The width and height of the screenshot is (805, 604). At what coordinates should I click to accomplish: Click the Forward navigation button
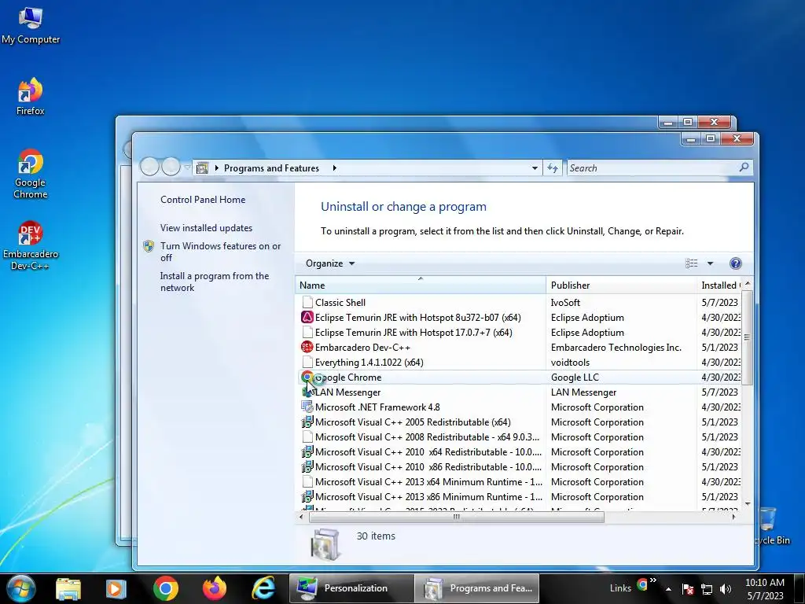171,167
